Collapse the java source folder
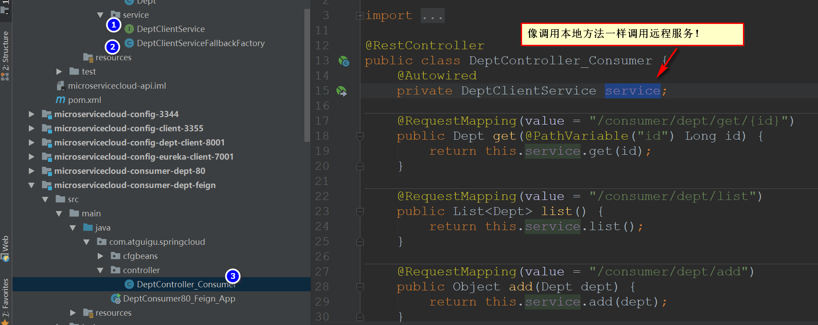 coord(73,227)
